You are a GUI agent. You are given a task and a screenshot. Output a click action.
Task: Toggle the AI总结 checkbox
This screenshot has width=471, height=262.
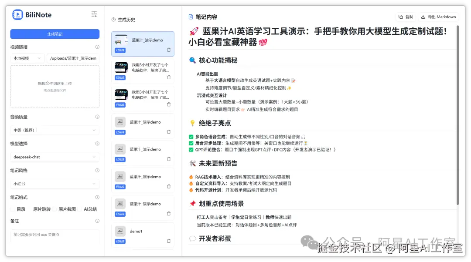80,209
